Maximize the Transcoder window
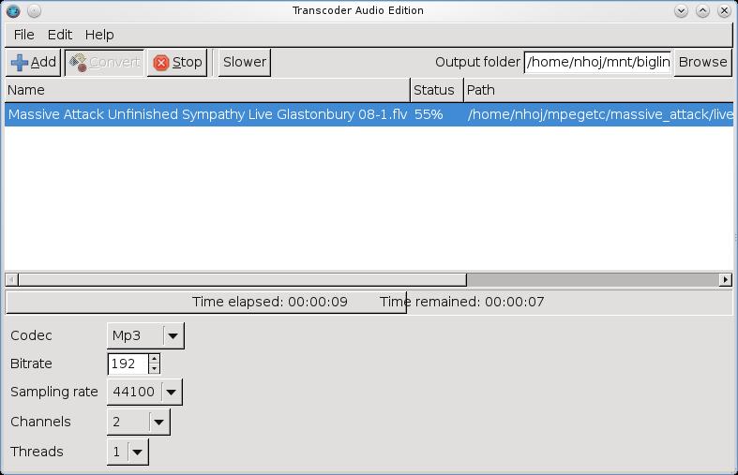 [702, 10]
